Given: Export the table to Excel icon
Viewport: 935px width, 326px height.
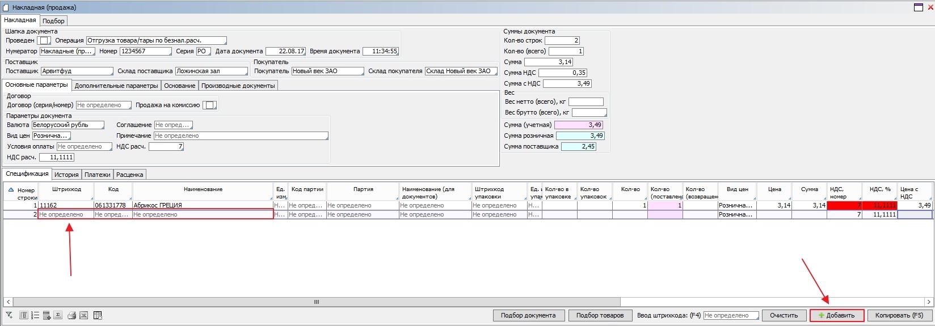Looking at the screenshot, I should [83, 315].
